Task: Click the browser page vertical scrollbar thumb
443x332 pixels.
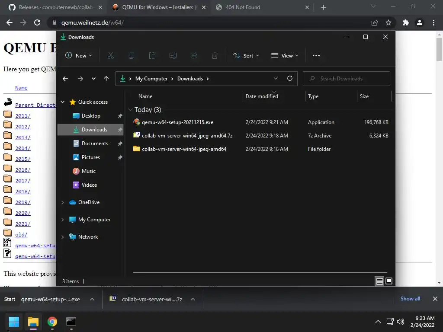Action: pos(439,49)
